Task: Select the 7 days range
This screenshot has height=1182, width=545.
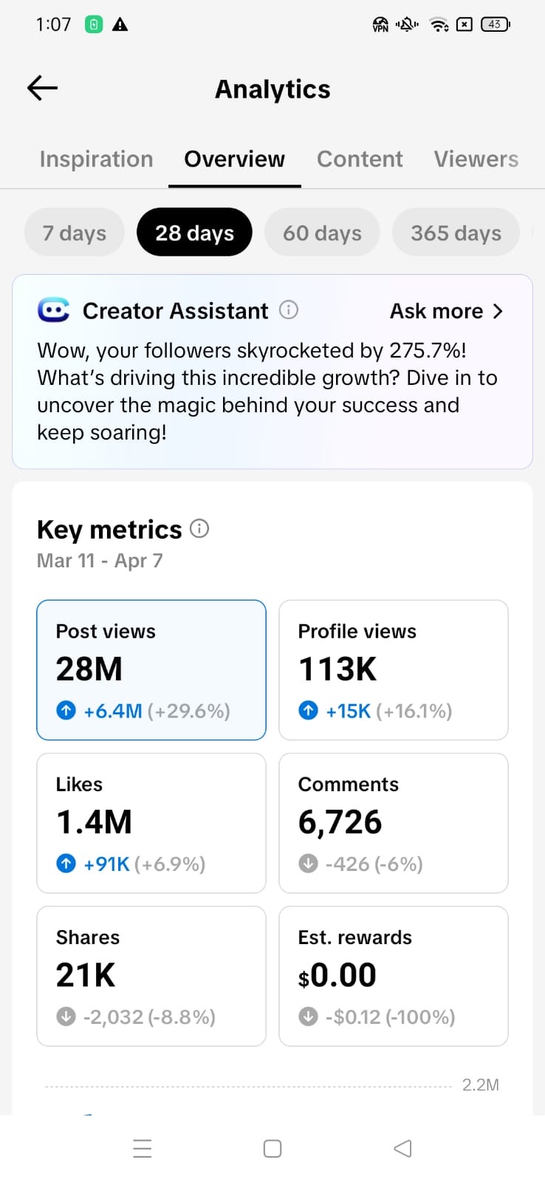Action: pos(75,233)
